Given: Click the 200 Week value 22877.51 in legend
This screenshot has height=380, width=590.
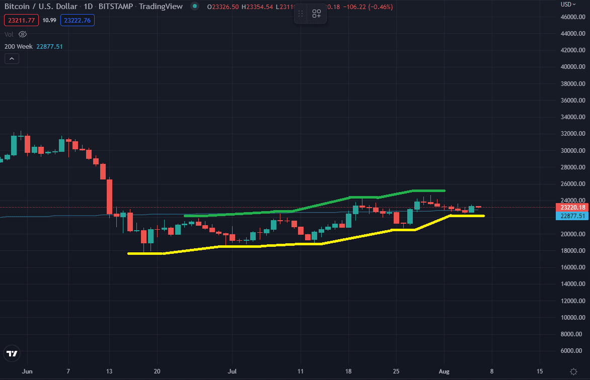Looking at the screenshot, I should pos(50,47).
